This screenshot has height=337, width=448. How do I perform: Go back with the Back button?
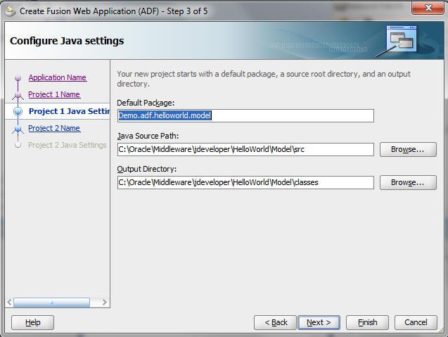[x=275, y=322]
